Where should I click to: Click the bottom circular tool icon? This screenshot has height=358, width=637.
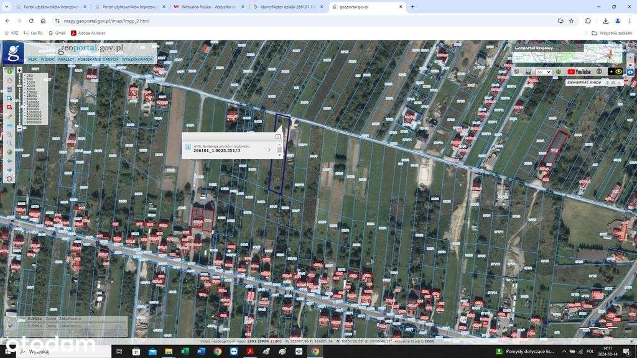pyautogui.click(x=9, y=178)
